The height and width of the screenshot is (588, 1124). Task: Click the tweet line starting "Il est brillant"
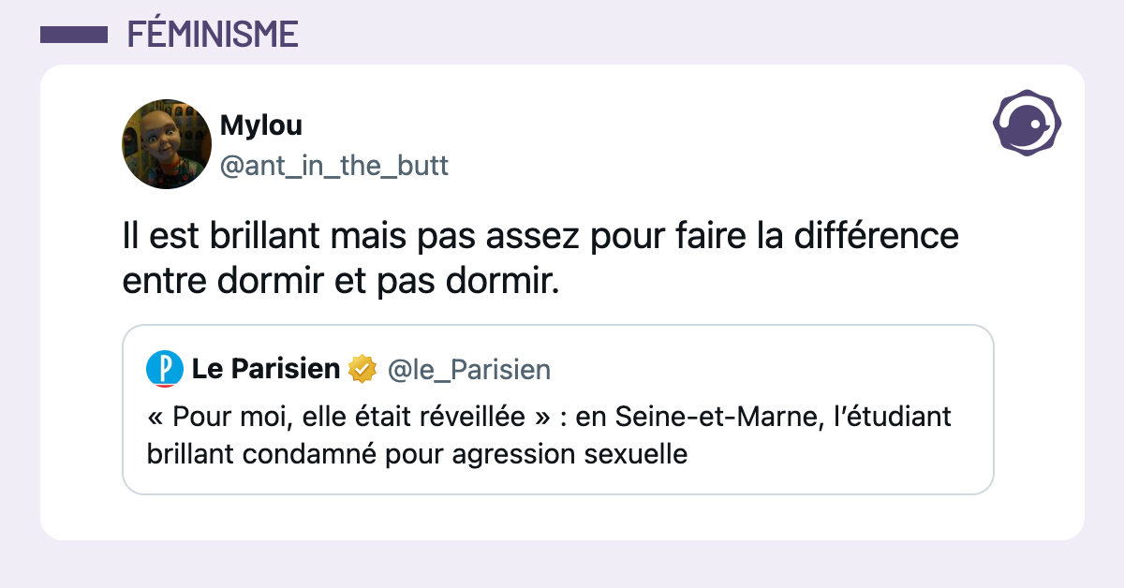pos(540,235)
